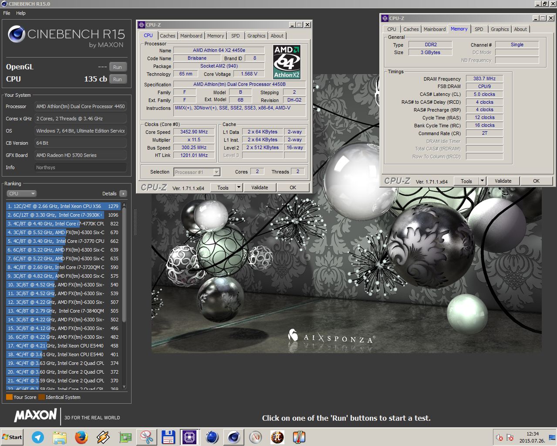The image size is (557, 446).
Task: Open About tab in left CPU-Z
Action: tap(277, 36)
